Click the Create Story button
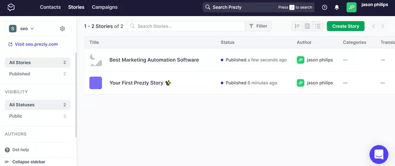The image size is (395, 166). (x=346, y=26)
